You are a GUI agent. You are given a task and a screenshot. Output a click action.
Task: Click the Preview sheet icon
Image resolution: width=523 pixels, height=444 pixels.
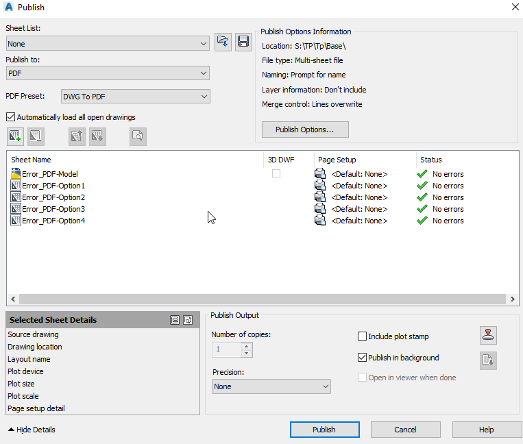tap(138, 136)
